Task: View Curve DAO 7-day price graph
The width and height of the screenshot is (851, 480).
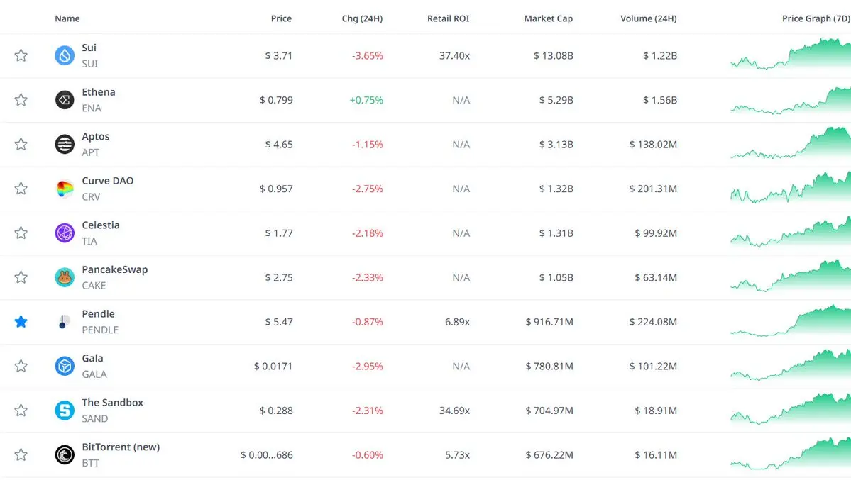Action: click(x=791, y=187)
